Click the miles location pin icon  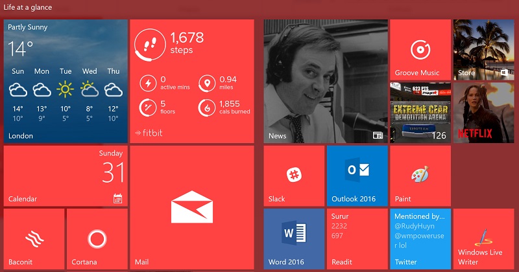(x=207, y=84)
